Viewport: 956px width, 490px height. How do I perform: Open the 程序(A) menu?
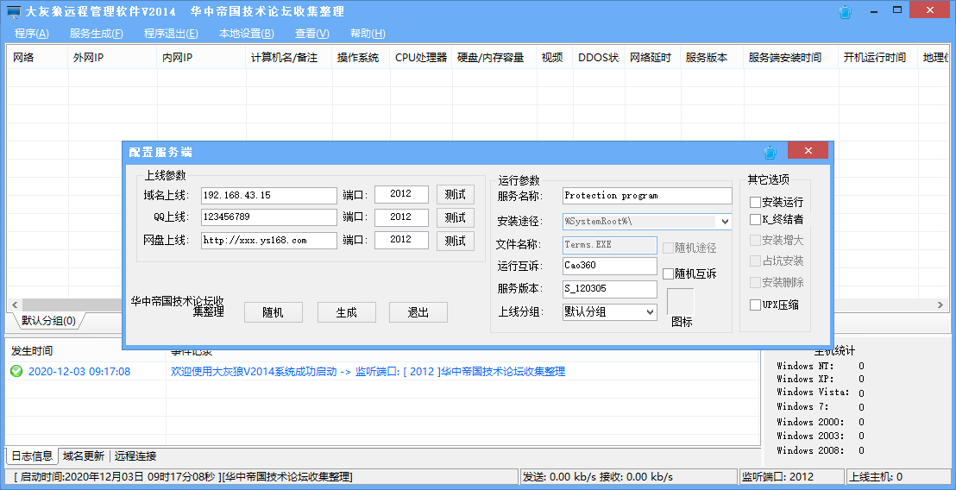click(x=32, y=34)
